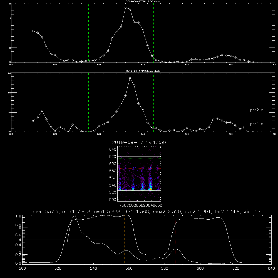Select the 'widt 57' value
Screen dimensions: 278x278
tap(252, 212)
